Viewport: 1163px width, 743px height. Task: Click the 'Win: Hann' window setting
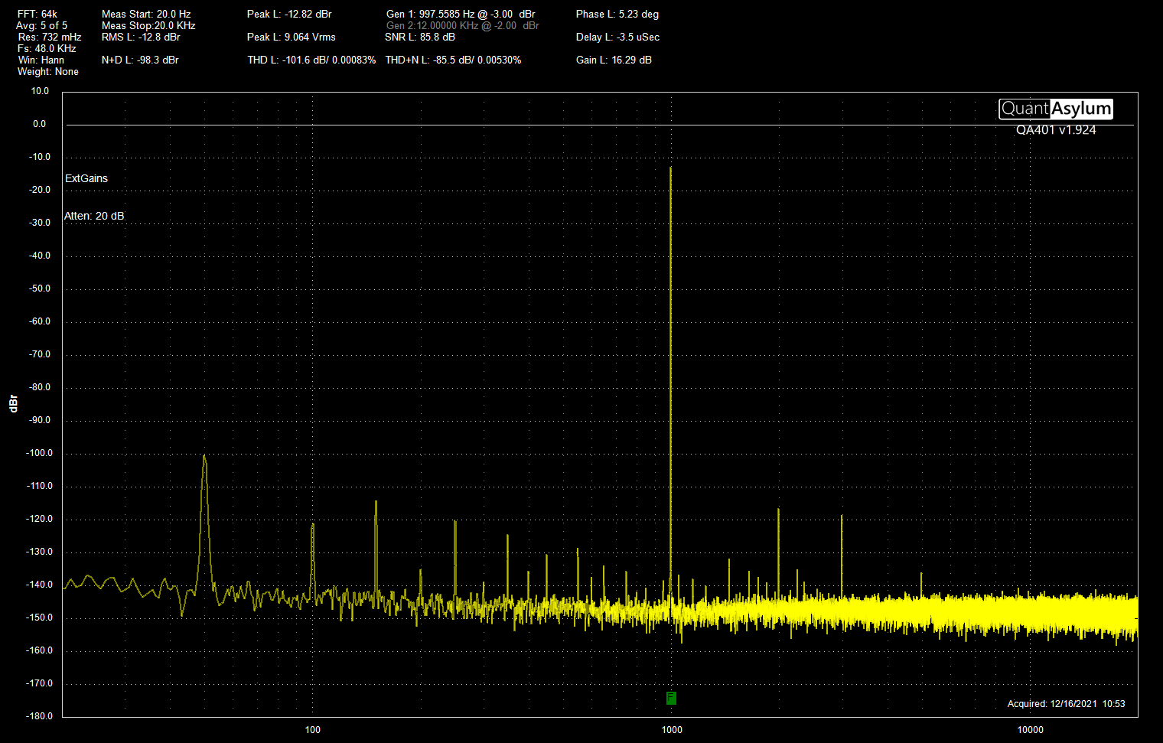click(41, 60)
